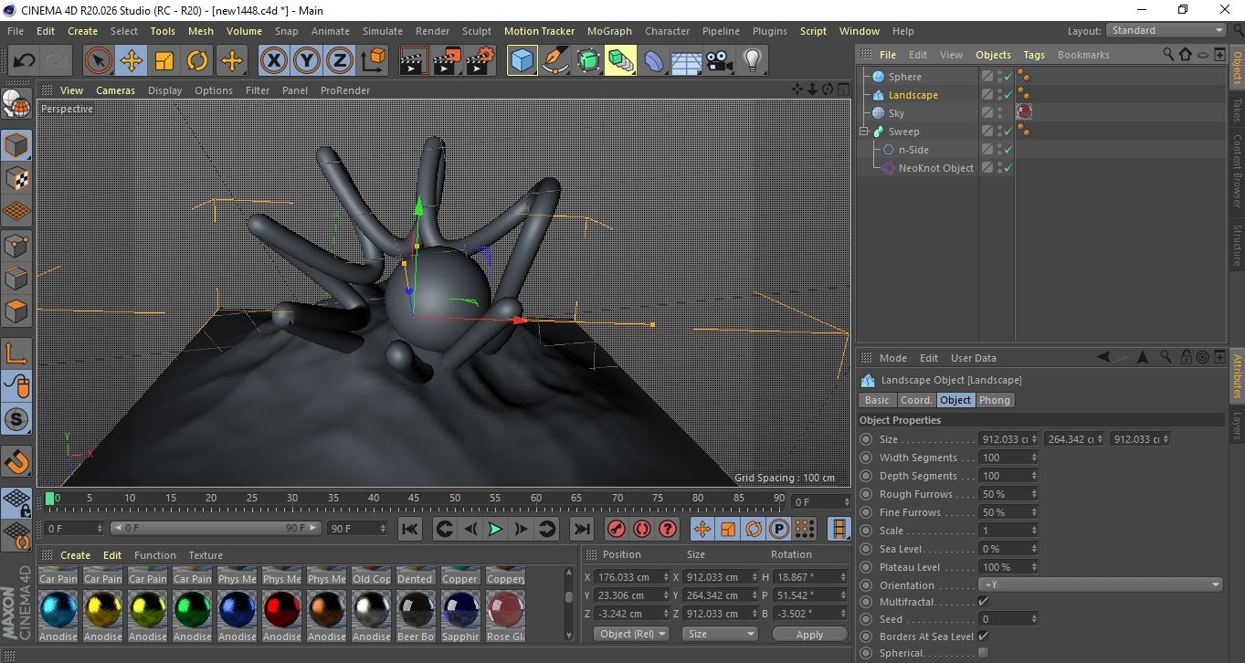Click the Camera object icon

pos(719,61)
